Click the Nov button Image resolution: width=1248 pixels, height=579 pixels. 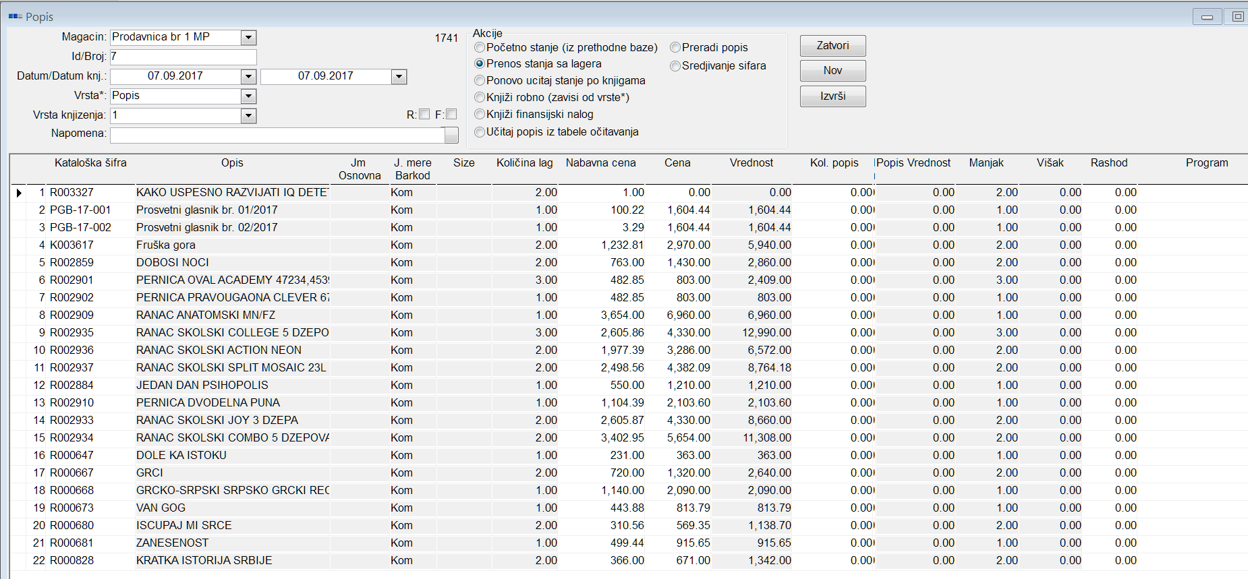[832, 71]
